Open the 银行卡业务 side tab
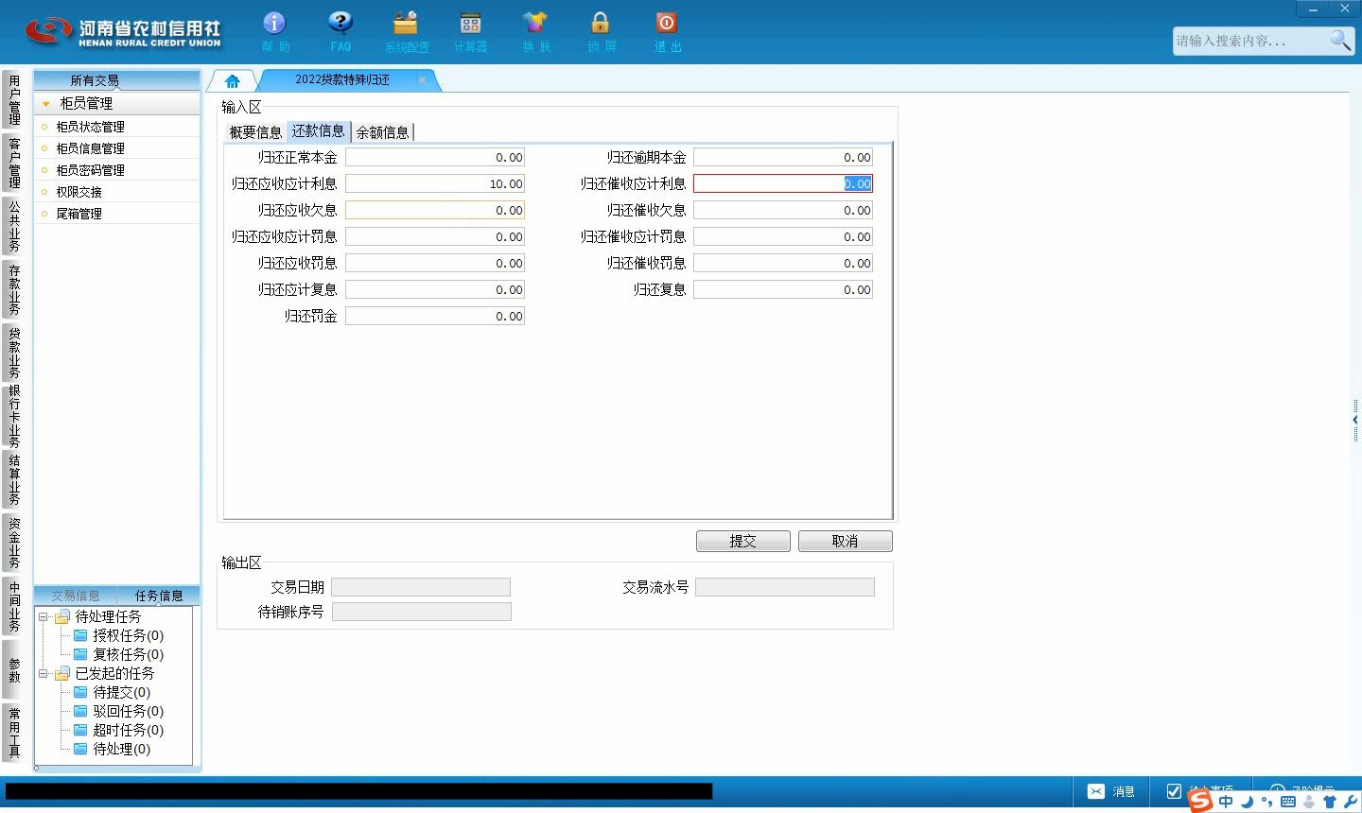1362x813 pixels. pos(14,416)
